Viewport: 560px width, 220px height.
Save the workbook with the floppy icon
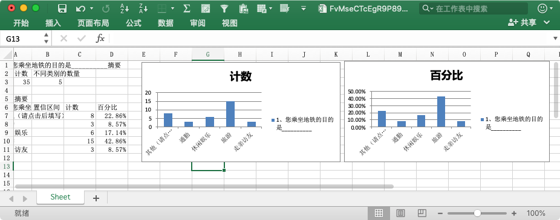[62, 8]
